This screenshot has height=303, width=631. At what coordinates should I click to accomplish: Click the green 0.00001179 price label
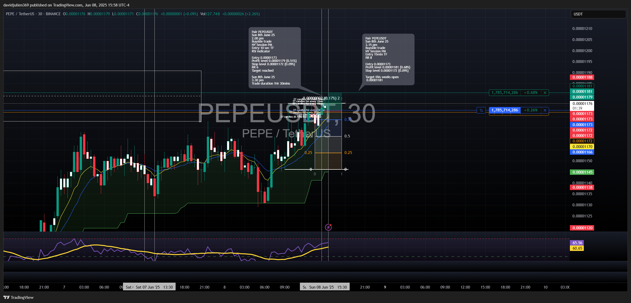coord(582,97)
